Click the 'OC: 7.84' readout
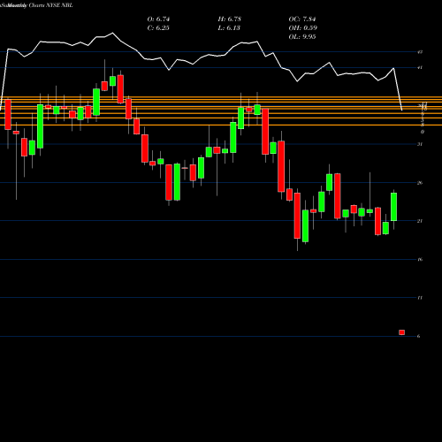Viewport: 442px width, 442px height. tap(302, 19)
